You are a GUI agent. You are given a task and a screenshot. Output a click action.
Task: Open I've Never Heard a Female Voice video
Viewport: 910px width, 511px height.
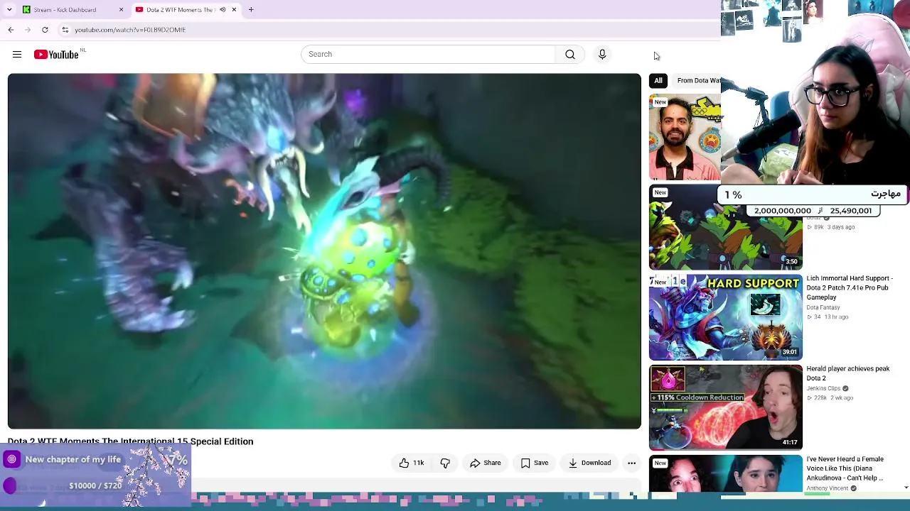tap(845, 468)
